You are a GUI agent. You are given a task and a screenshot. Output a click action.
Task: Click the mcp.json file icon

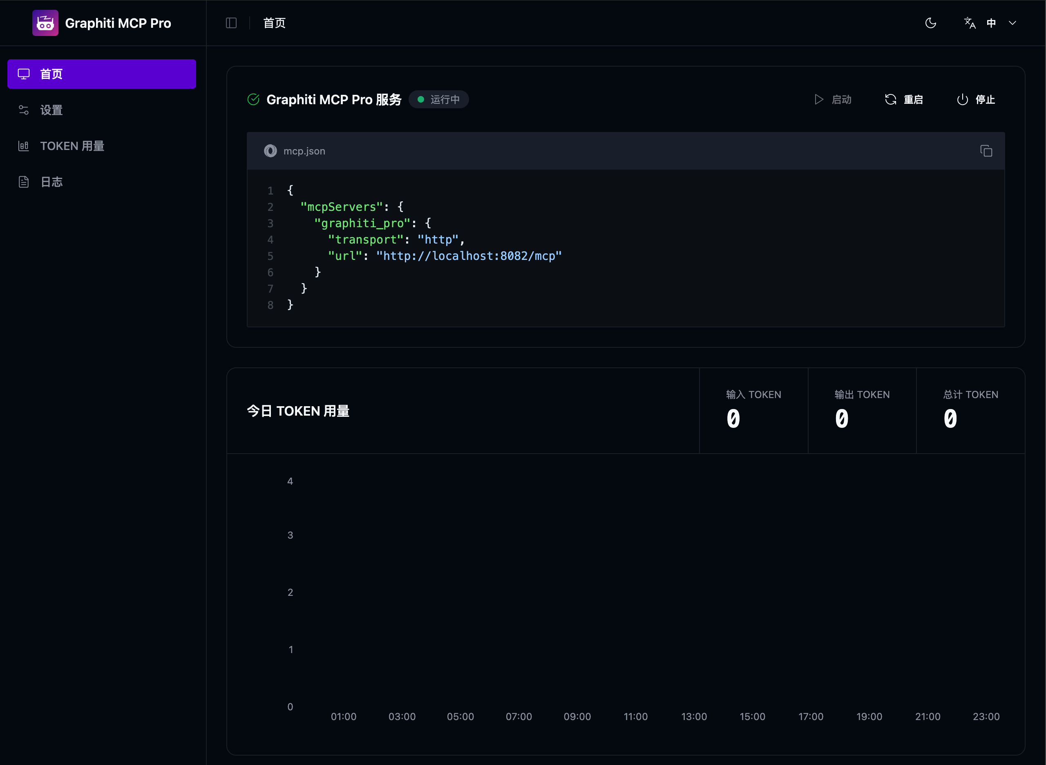[x=270, y=151]
